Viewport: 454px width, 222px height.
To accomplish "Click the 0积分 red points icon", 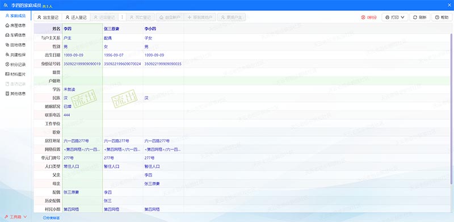I will [x=363, y=18].
